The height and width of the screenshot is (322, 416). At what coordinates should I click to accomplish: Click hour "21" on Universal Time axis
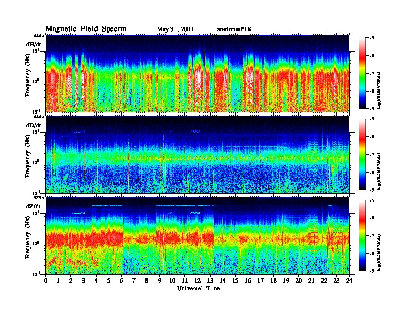coord(311,280)
